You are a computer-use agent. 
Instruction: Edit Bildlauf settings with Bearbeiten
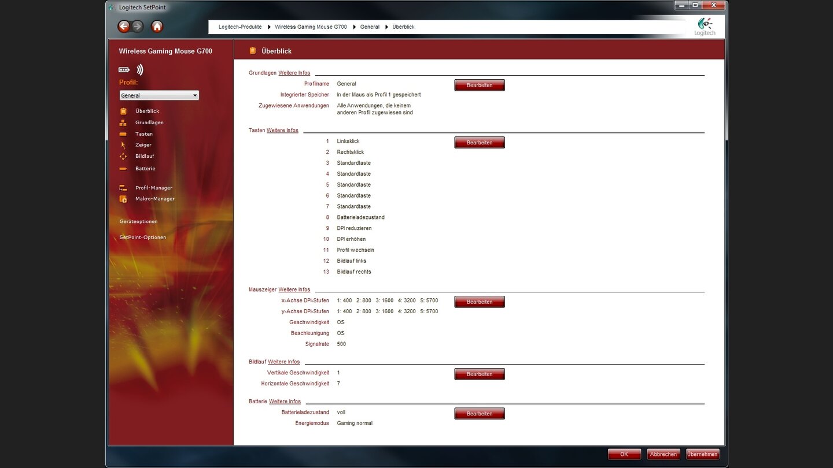480,374
